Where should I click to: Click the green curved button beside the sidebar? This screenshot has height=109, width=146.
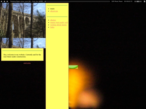click(73, 67)
